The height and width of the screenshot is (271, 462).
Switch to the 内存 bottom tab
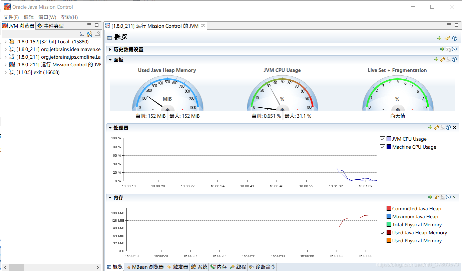(218, 267)
